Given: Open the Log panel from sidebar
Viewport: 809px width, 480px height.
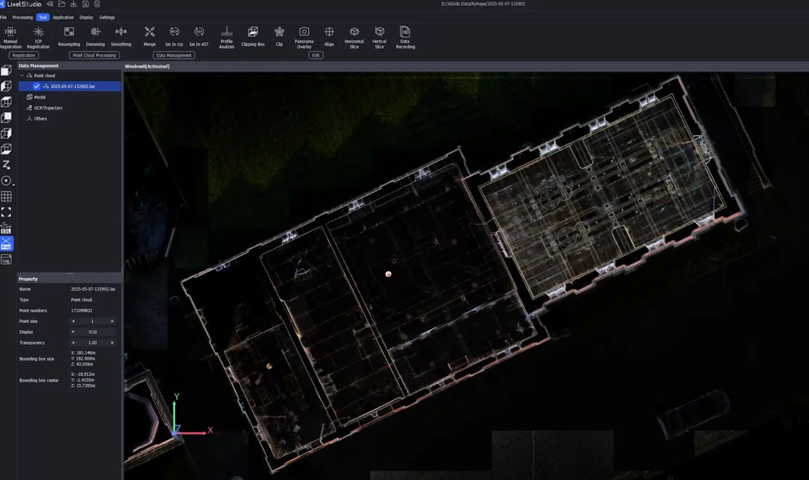Looking at the screenshot, I should click(6, 260).
